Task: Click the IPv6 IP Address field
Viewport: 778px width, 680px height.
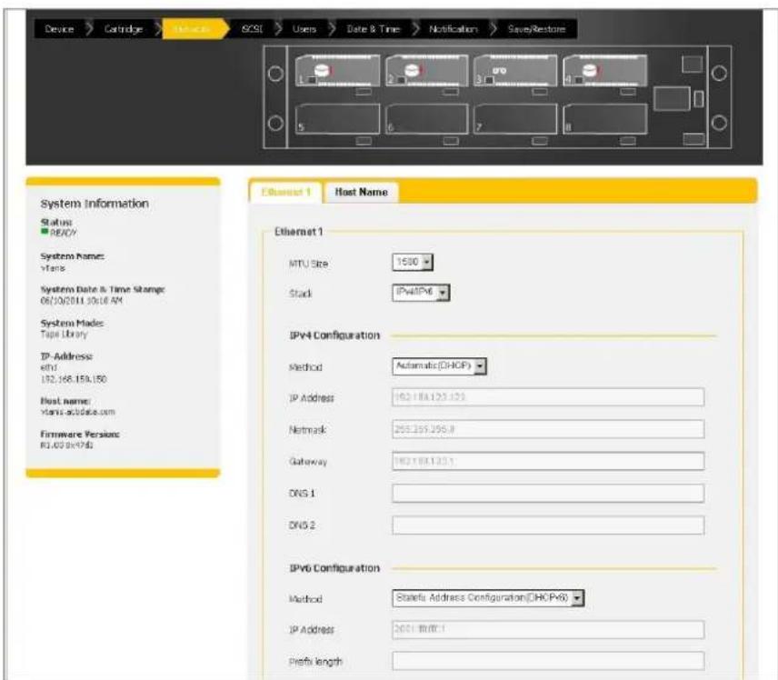Action: pyautogui.click(x=548, y=629)
